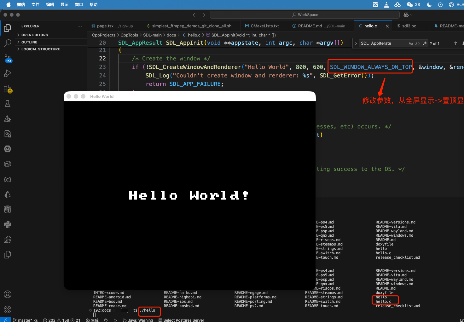464x322 pixels.
Task: Open Explorer more actions ellipsis
Action: [80, 26]
